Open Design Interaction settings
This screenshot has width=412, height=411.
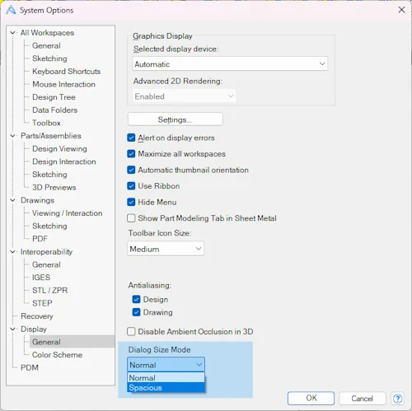click(64, 161)
